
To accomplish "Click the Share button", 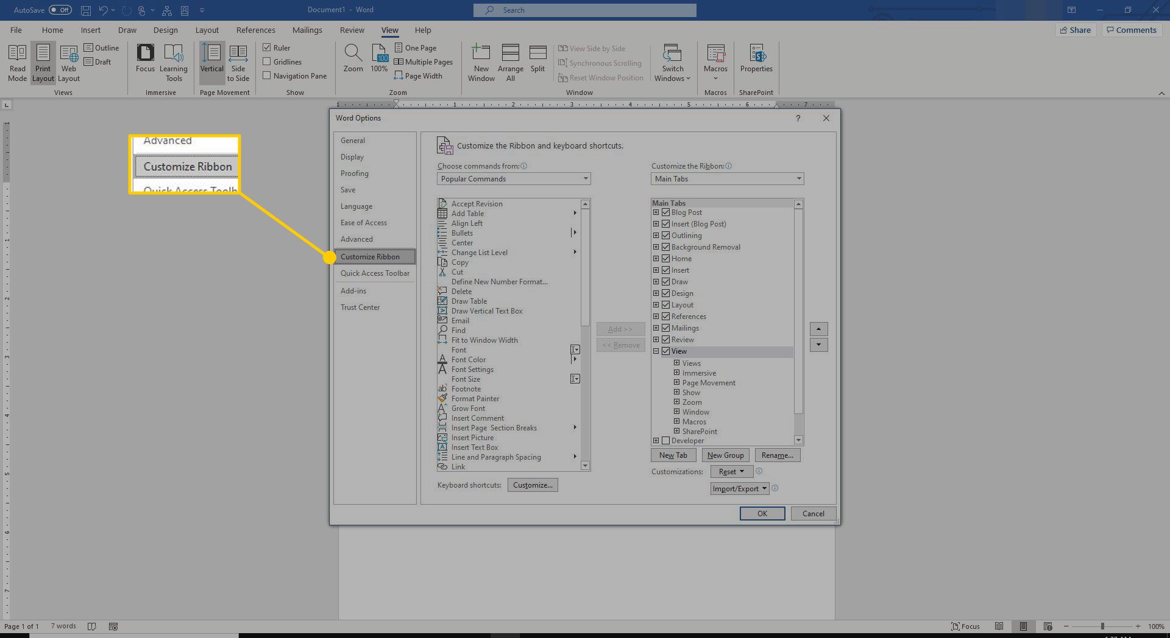I will coord(1076,30).
